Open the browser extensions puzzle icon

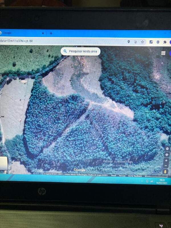click(x=165, y=42)
